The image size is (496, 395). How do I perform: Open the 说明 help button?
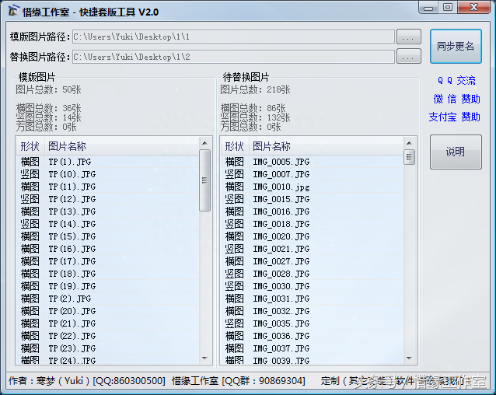click(456, 152)
